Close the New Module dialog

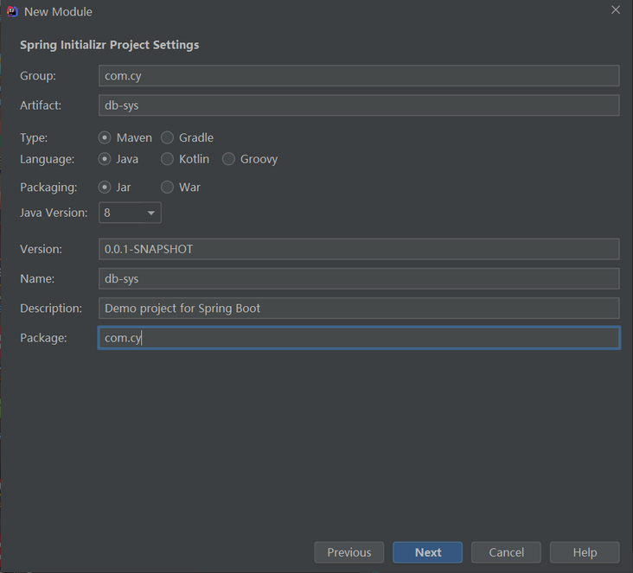[616, 10]
